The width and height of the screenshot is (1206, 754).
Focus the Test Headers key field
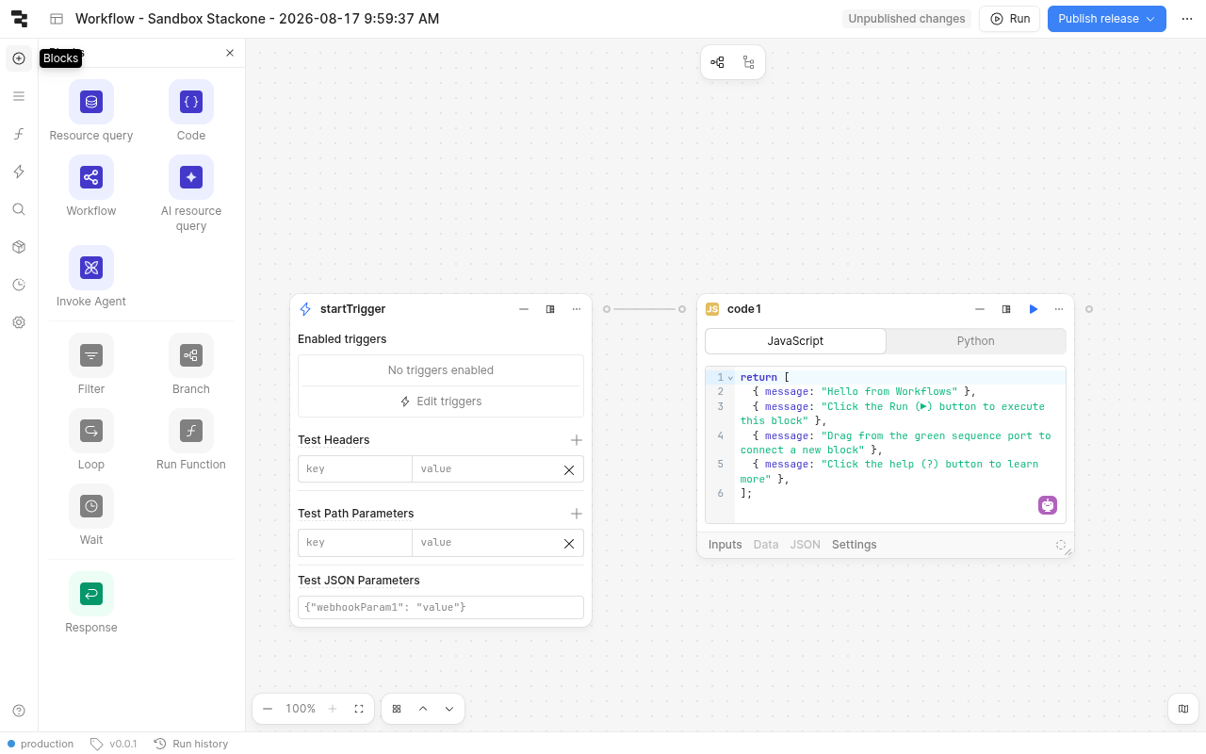(x=355, y=469)
